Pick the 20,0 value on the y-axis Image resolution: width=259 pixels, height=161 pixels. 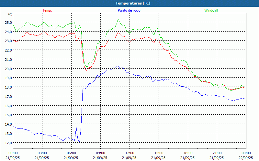pyautogui.click(x=8, y=69)
